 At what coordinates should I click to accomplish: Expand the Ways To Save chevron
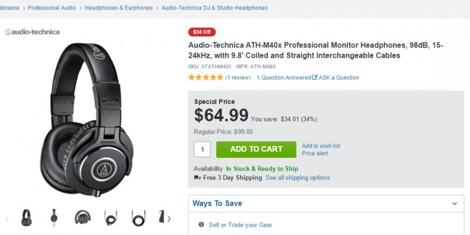click(454, 204)
